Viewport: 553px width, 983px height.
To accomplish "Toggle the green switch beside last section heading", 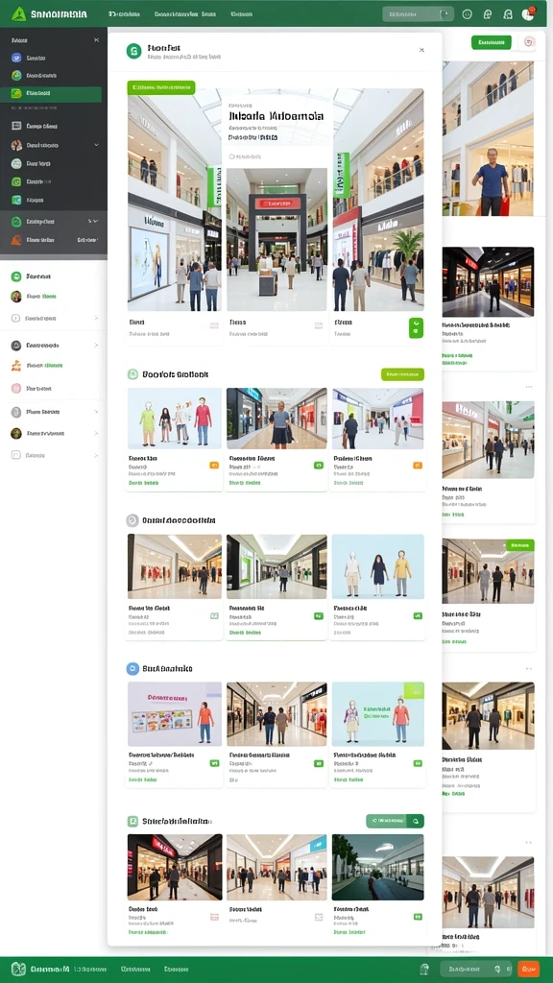I will pyautogui.click(x=395, y=821).
